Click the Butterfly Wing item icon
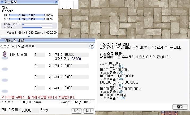This screenshot has width=190, height=115. tap(5, 55)
